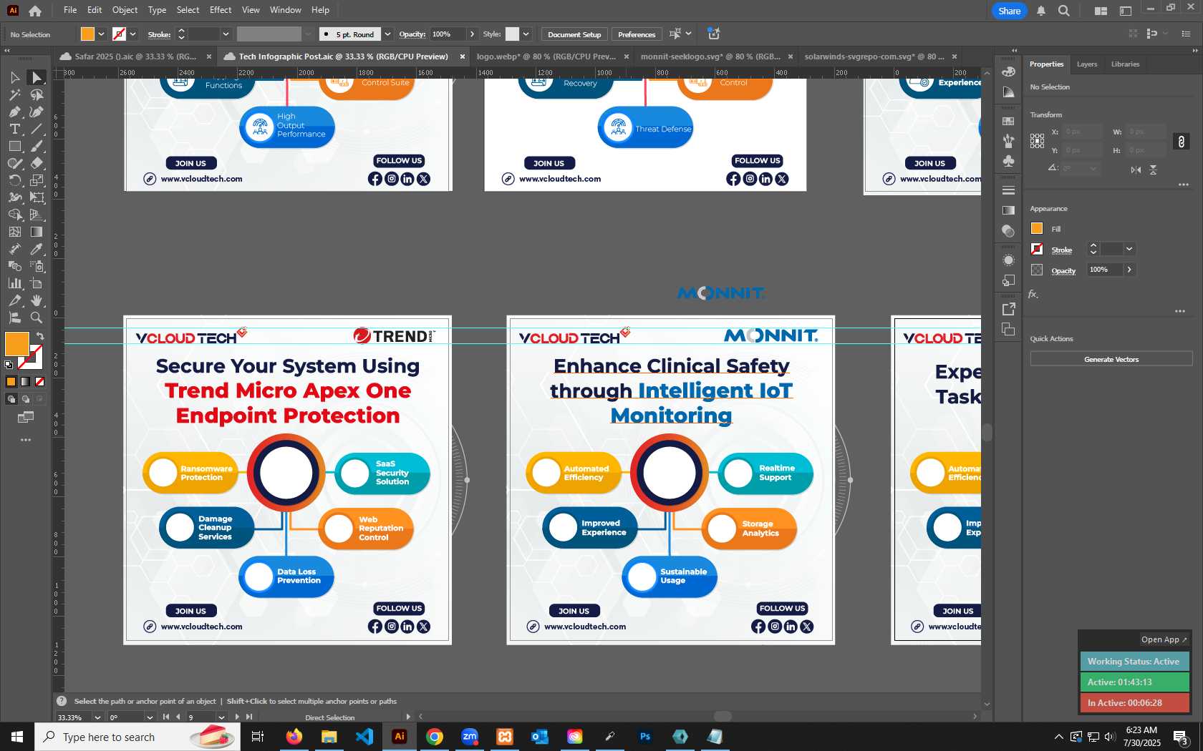
Task: Click the Stroke label in Properties panel
Action: (x=1061, y=250)
